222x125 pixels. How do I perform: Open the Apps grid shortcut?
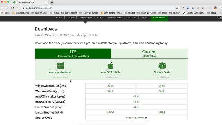coord(6,13)
